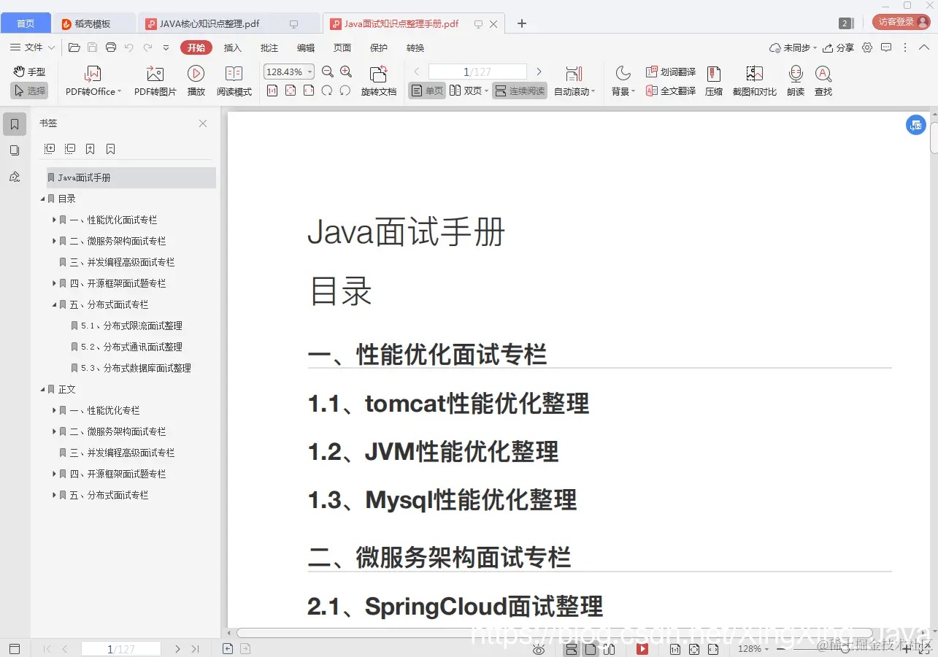Click the 压缩 compress tool
Viewport: 938px width, 657px height.
coord(714,80)
